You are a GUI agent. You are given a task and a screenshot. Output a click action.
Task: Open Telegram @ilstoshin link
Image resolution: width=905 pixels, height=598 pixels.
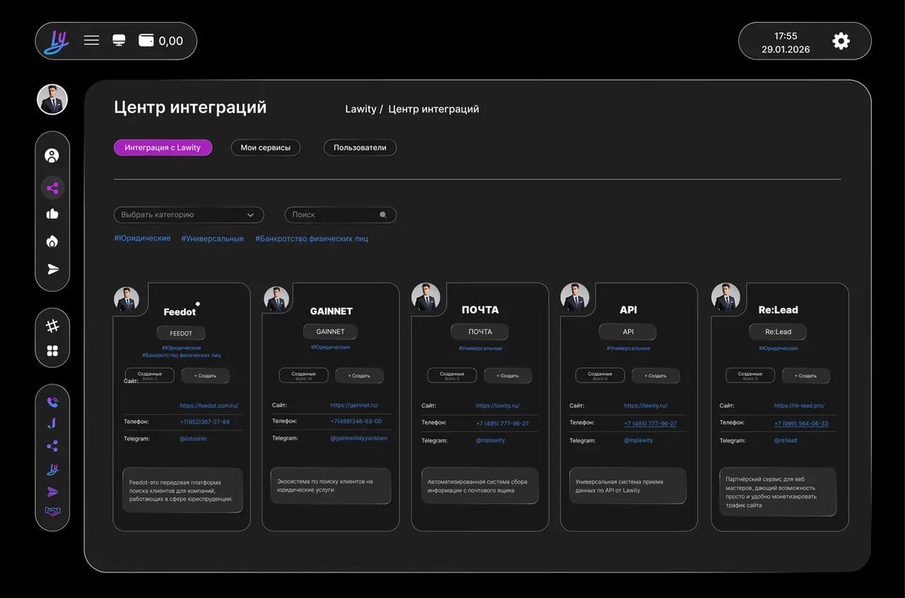(x=193, y=439)
